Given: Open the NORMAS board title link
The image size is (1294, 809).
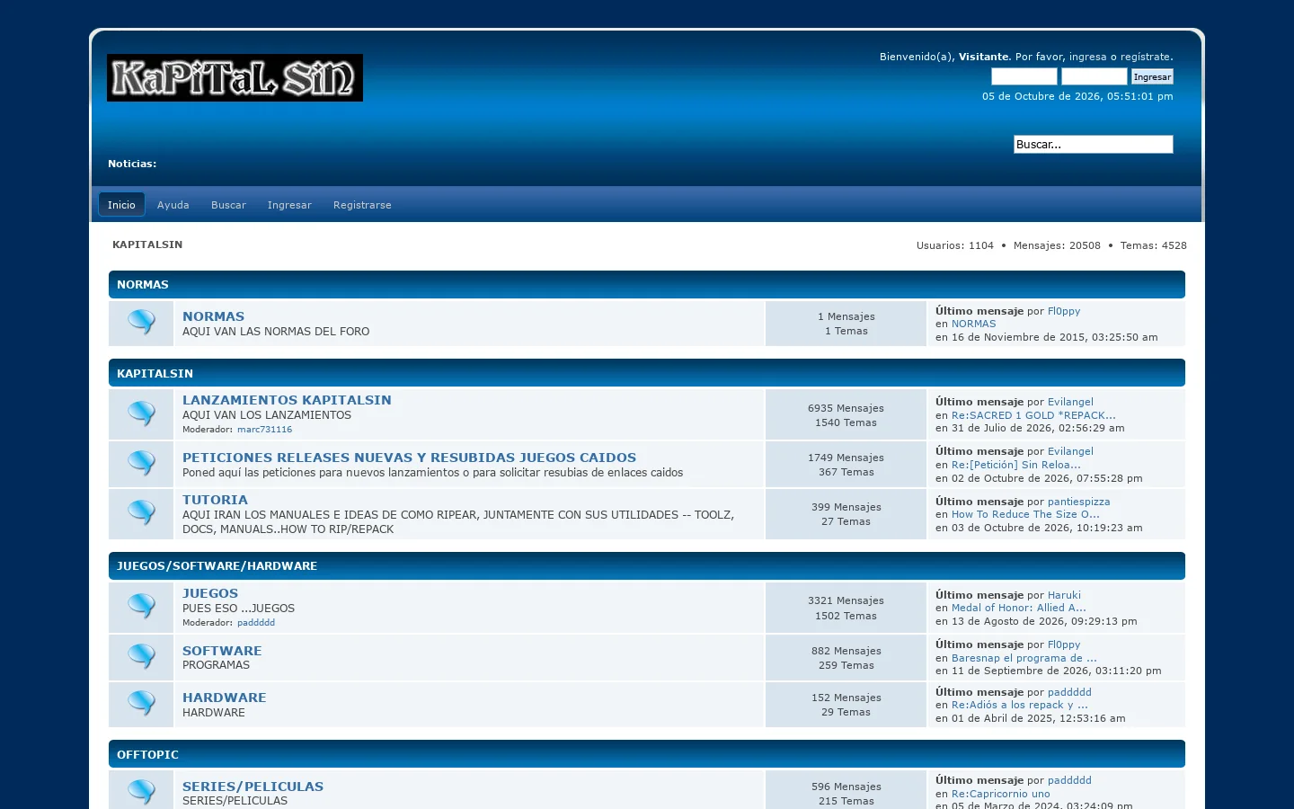Looking at the screenshot, I should point(213,316).
